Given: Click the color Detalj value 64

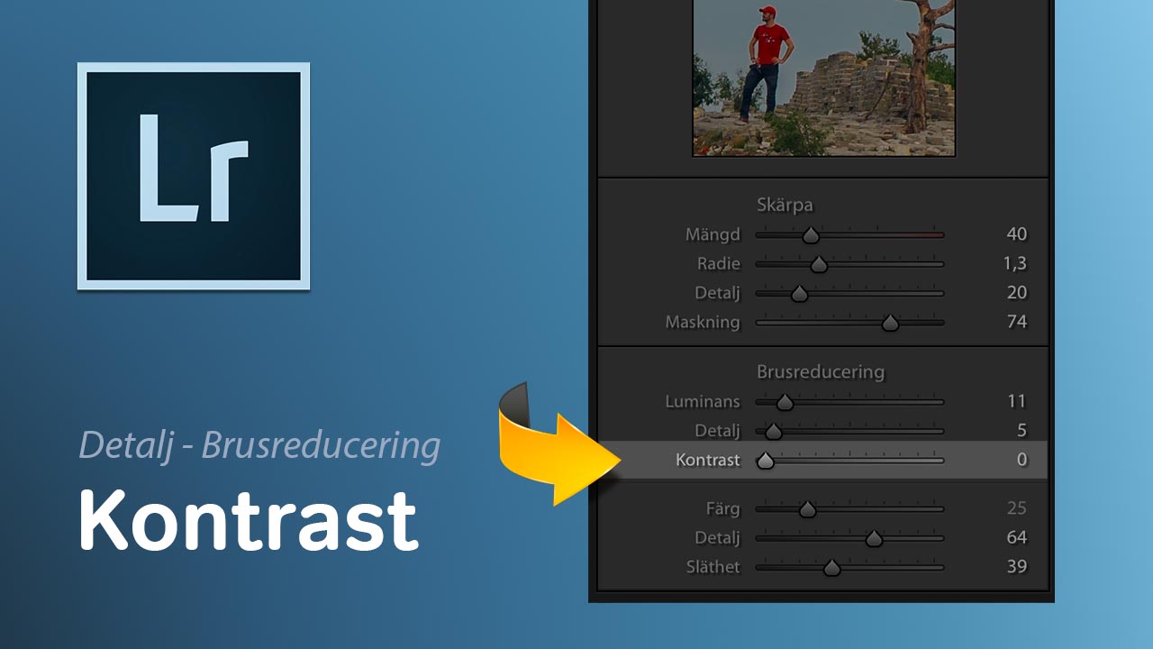Looking at the screenshot, I should [1016, 537].
